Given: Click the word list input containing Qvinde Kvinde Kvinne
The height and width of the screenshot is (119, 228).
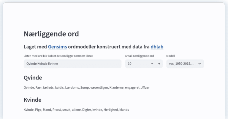Looking at the screenshot, I should point(72,64).
